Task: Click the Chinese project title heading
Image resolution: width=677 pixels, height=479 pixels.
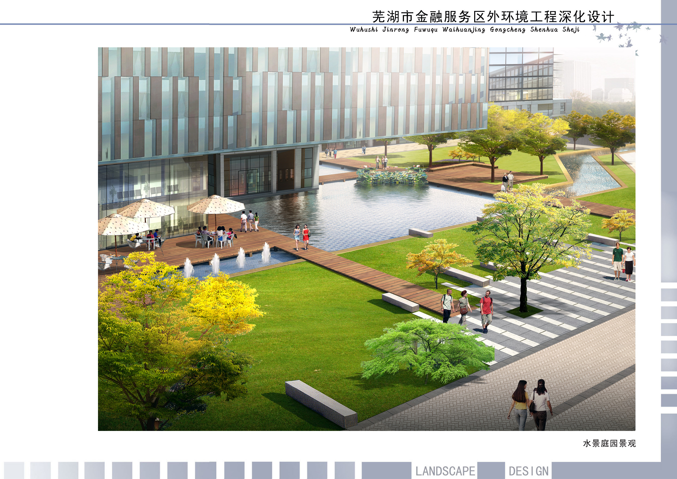Action: (x=493, y=16)
